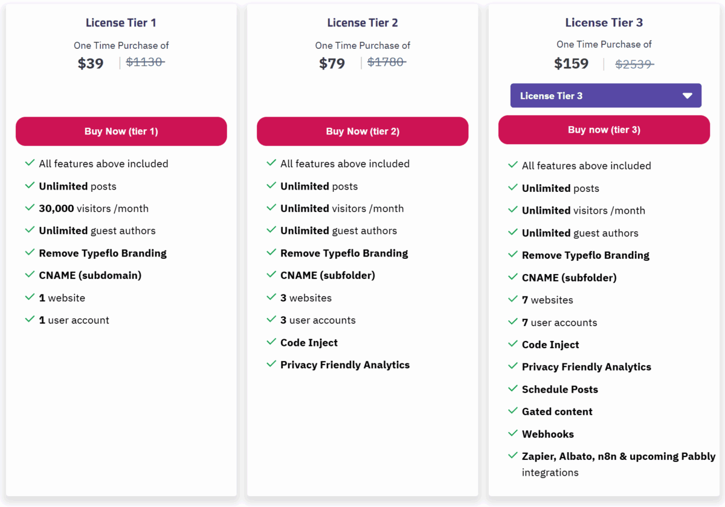Toggle the checkmark next to 1 user account
725x507 pixels.
[30, 320]
